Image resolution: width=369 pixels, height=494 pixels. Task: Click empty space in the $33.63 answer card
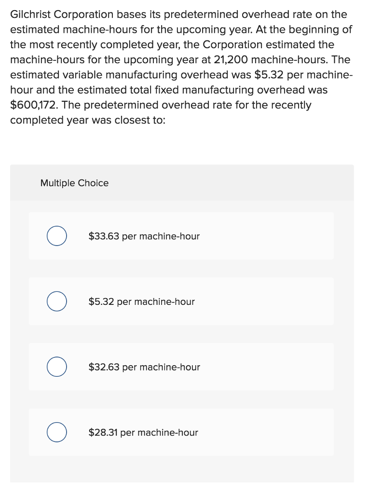[270, 236]
